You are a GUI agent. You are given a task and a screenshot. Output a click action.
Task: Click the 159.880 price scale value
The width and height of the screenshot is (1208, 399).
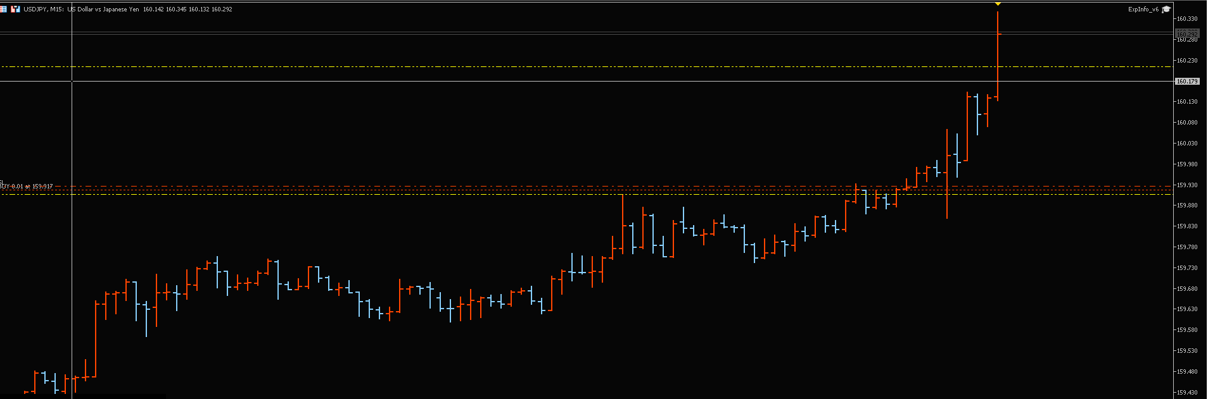1187,206
